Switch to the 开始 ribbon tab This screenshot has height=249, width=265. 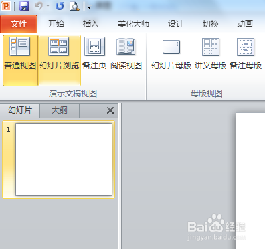pyautogui.click(x=56, y=24)
